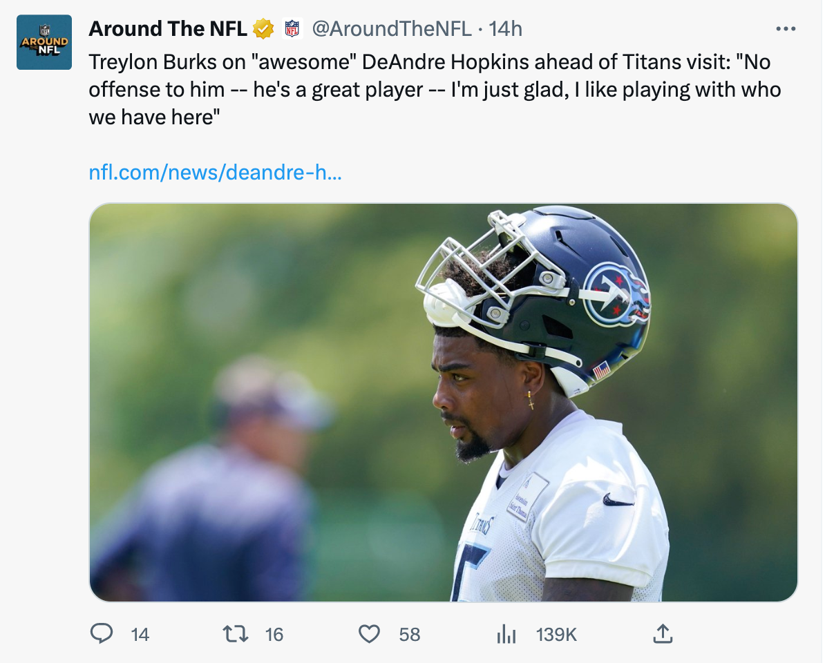This screenshot has width=825, height=663.
Task: Click the 58 likes count
Action: (408, 634)
